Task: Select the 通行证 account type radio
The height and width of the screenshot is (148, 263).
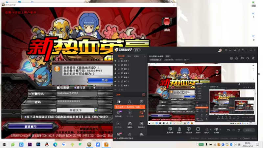Action: point(75,87)
